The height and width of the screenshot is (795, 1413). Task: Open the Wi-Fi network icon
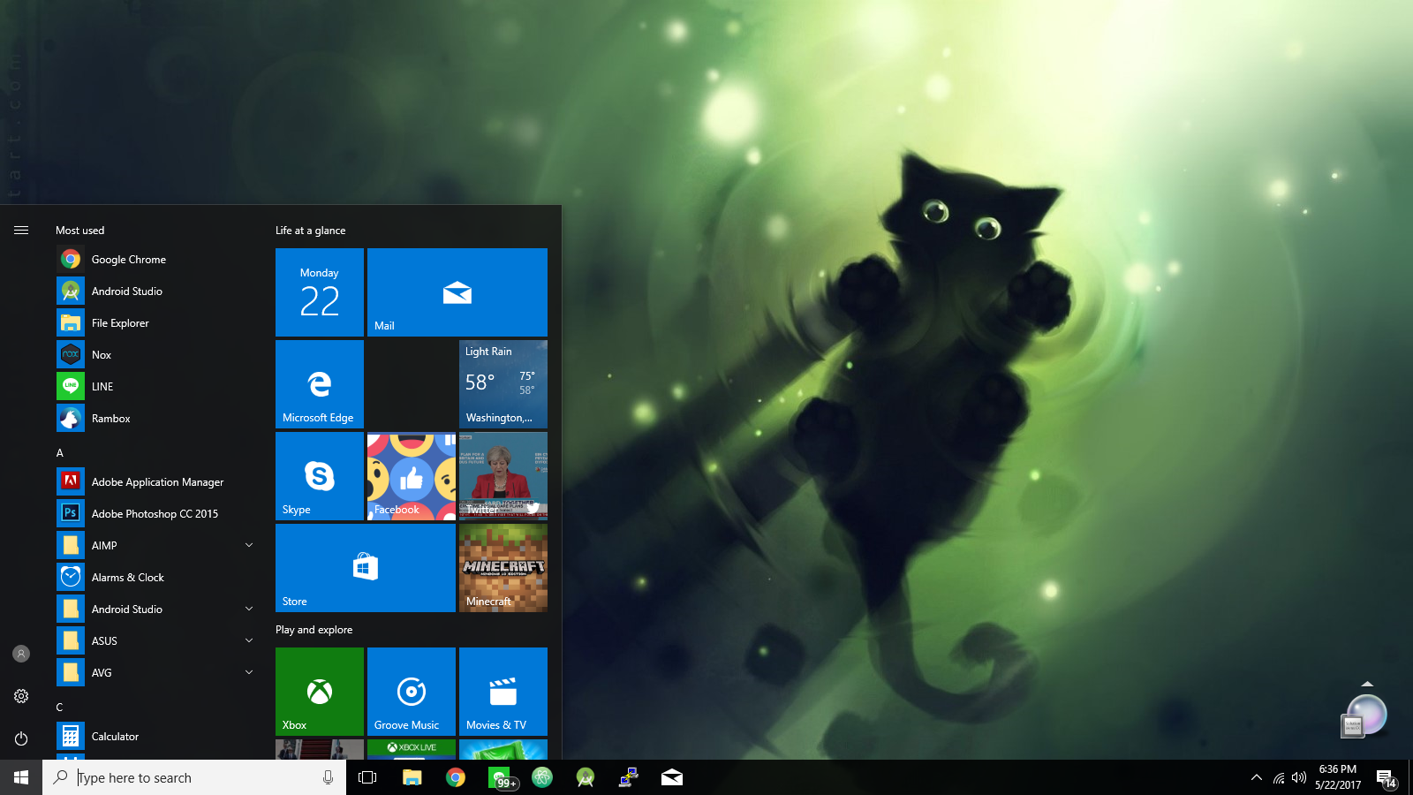pyautogui.click(x=1279, y=777)
